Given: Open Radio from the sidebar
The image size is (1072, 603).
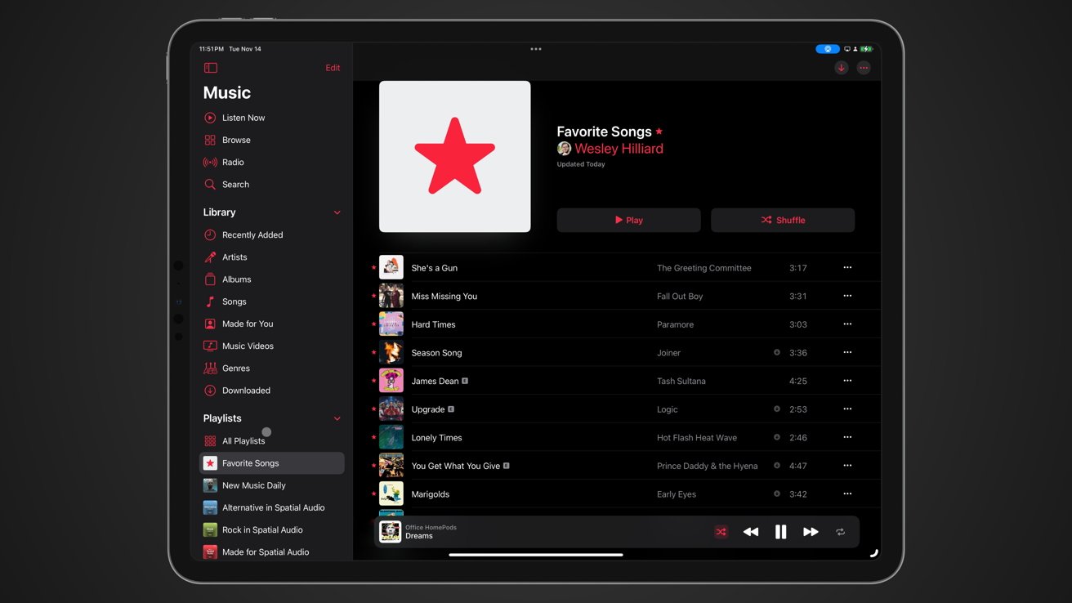Looking at the screenshot, I should (231, 162).
